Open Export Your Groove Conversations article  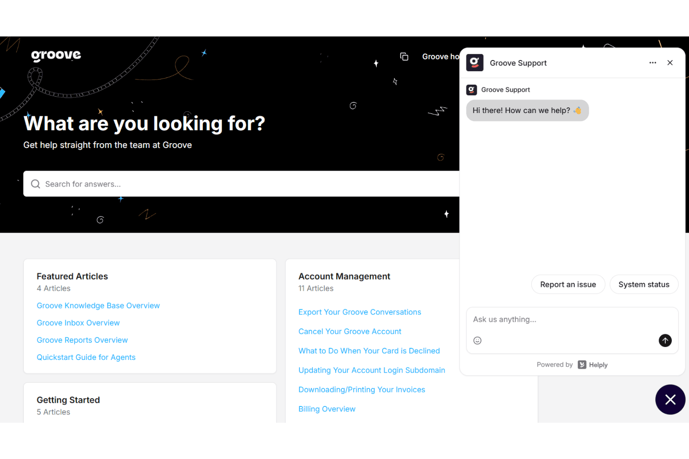point(360,312)
